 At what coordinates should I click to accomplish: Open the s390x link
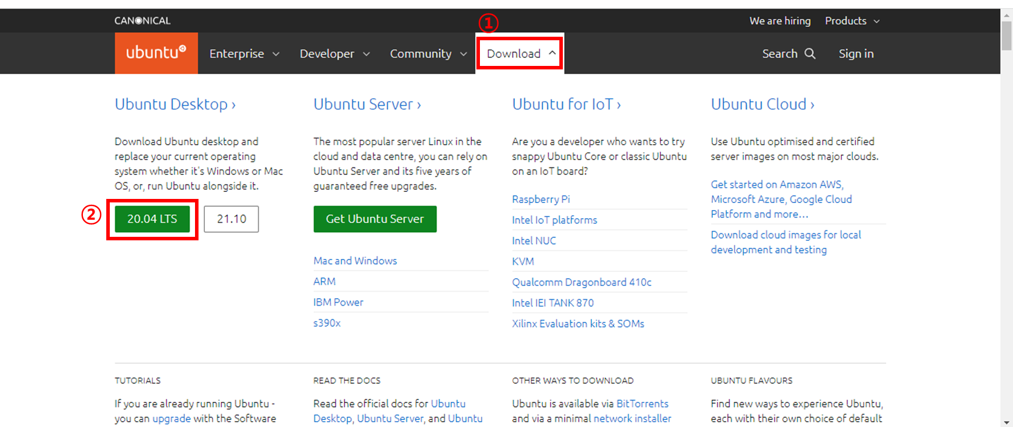[327, 323]
